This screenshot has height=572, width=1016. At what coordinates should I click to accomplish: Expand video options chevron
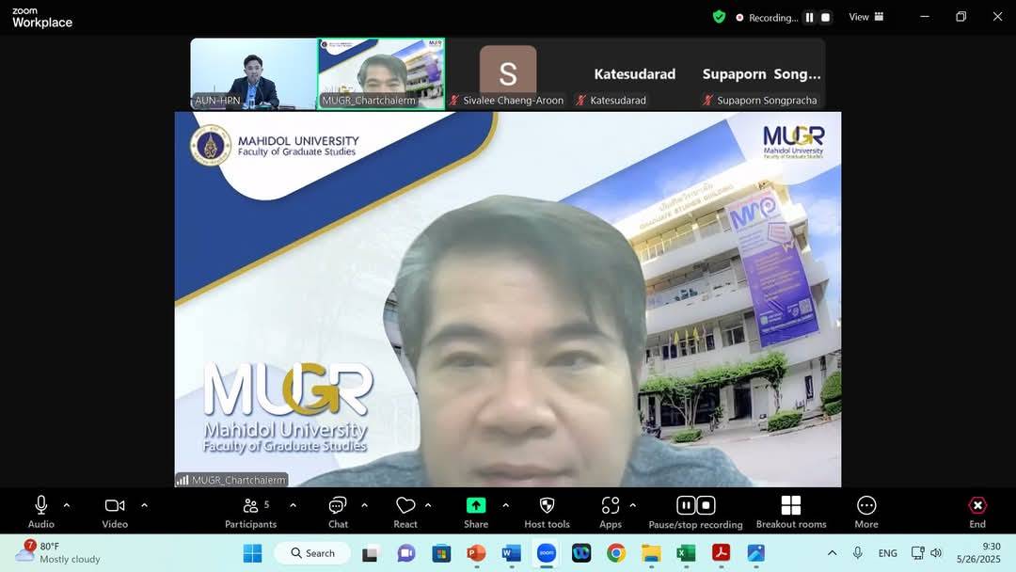(x=144, y=505)
